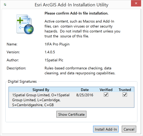Close the Installation Utility window

pos(136,3)
